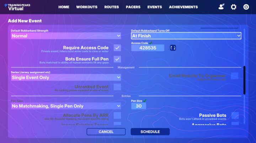Enable Email Results To Organiser checkbox
Screen dimensions: 256x143
click(x=235, y=76)
